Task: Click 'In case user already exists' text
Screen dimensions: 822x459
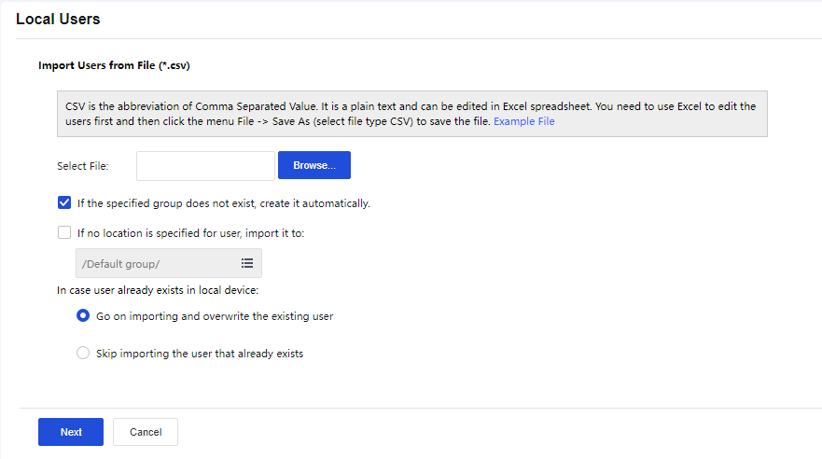Action: coord(158,290)
